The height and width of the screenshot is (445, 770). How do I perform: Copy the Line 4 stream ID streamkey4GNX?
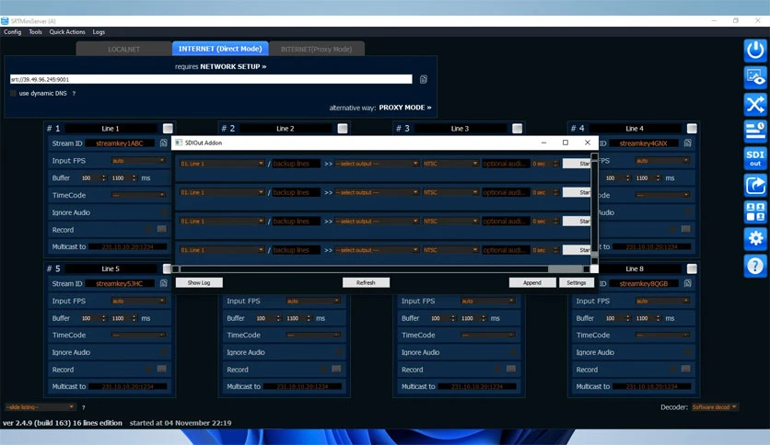[687, 143]
